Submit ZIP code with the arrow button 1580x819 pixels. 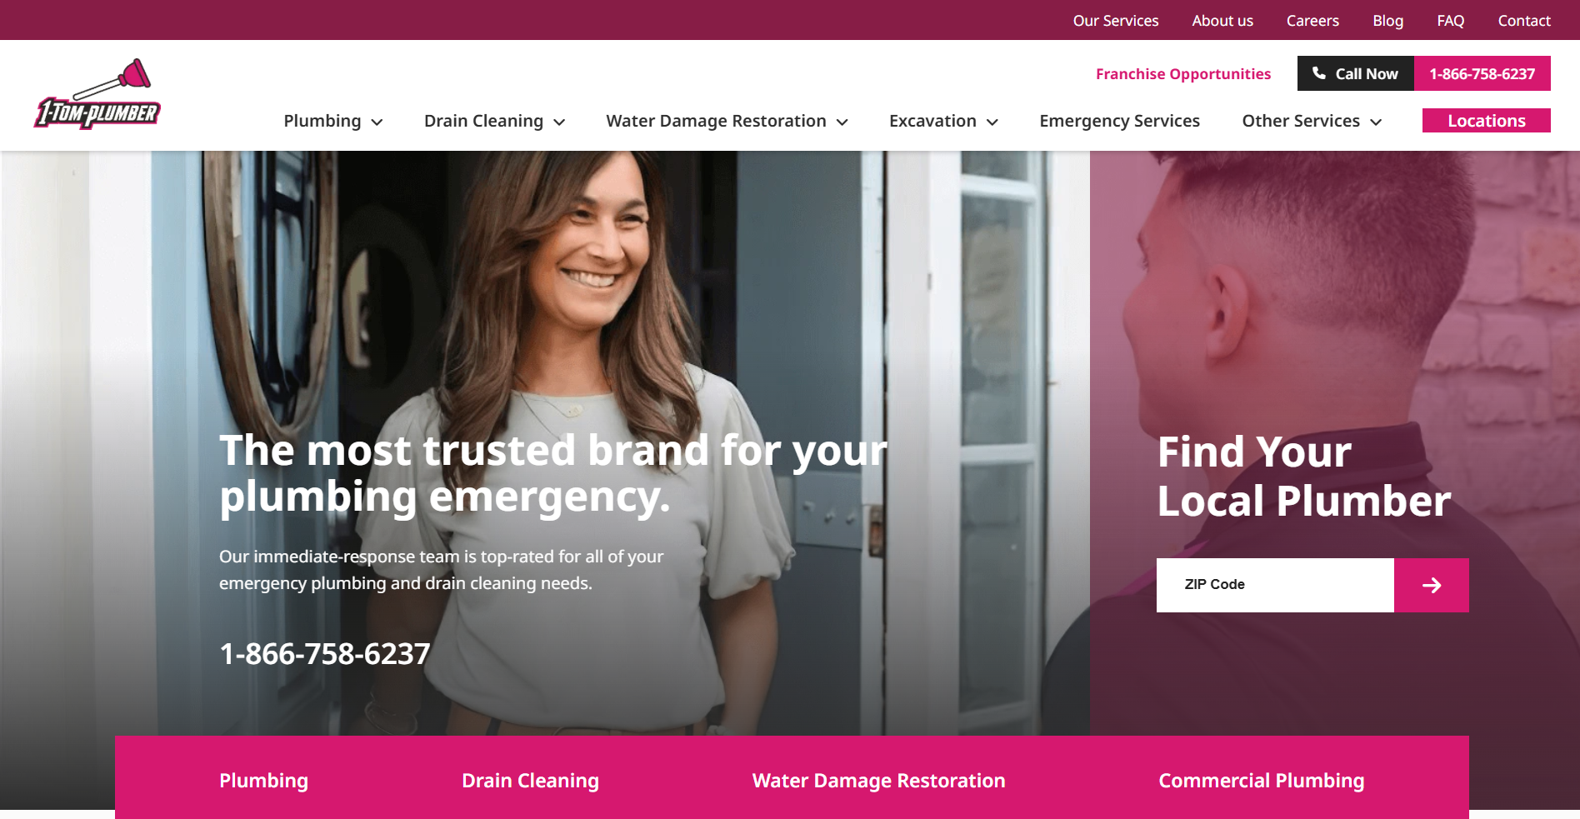coord(1432,585)
